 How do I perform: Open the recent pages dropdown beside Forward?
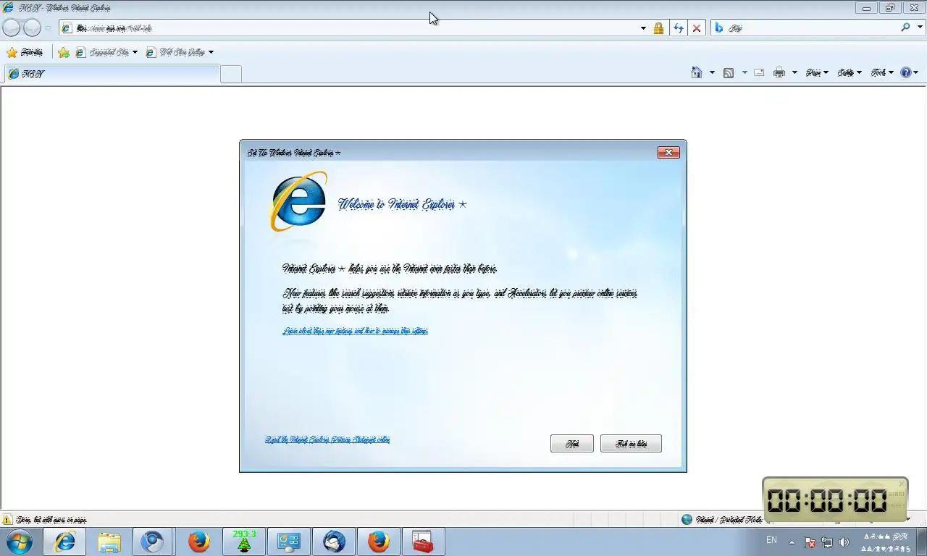pos(49,28)
